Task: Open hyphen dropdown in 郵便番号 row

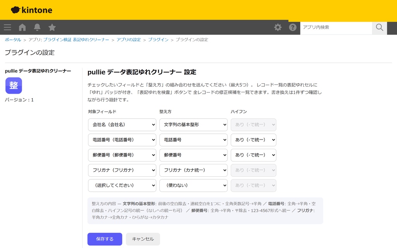Action: click(254, 155)
